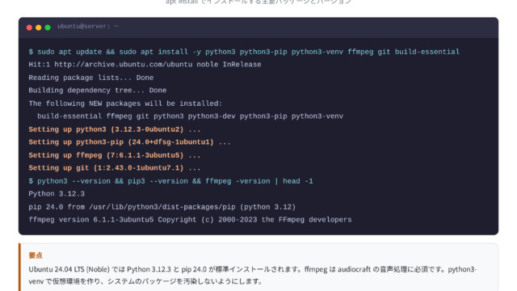This screenshot has height=291, width=517.
Task: Click the 'Hit:1 http://archive.ubuntu.com' output line
Action: pos(145,65)
